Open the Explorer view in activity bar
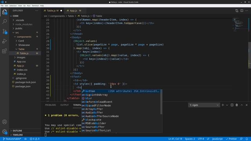The width and height of the screenshot is (251, 141). tap(4, 12)
